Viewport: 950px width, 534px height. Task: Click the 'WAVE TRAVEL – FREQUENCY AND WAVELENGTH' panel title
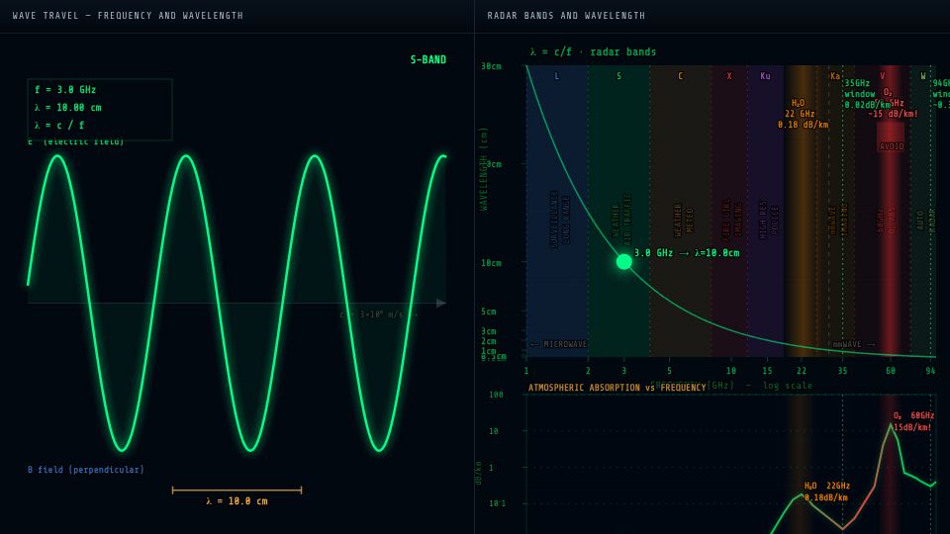coord(128,16)
